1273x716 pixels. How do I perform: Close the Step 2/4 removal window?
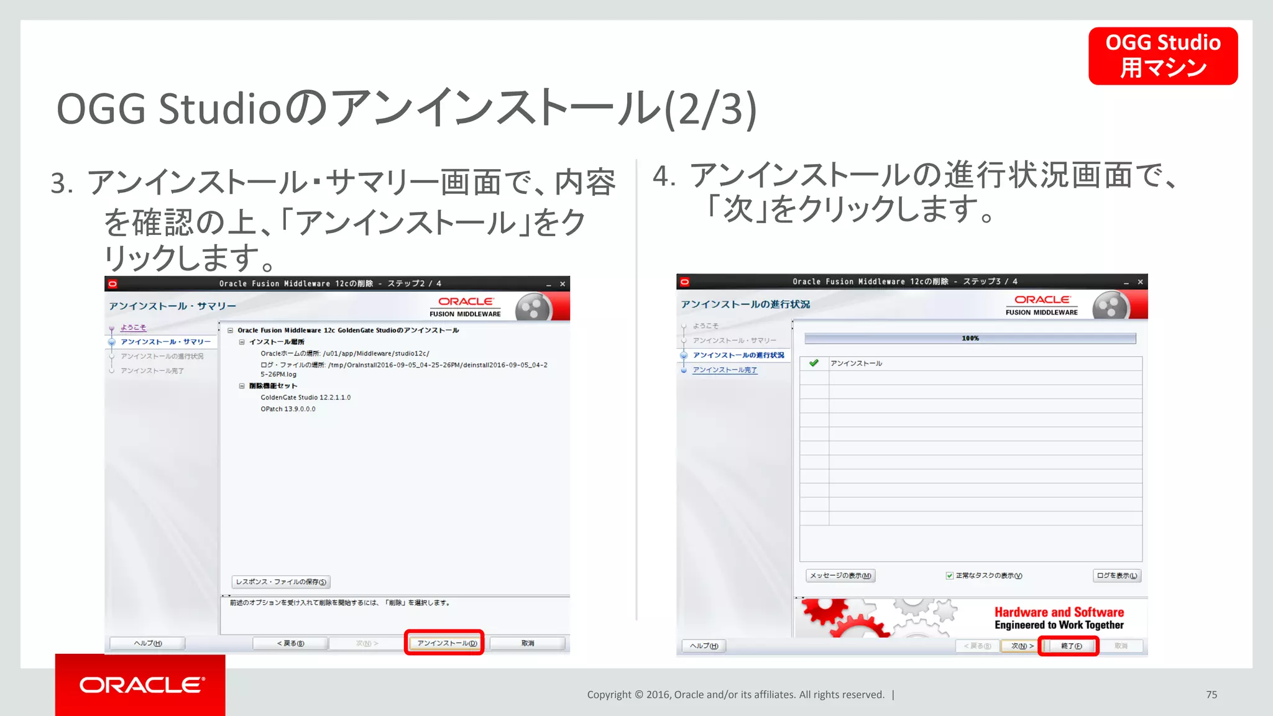click(x=563, y=284)
